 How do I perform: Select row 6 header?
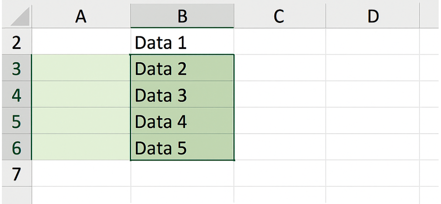click(x=17, y=147)
